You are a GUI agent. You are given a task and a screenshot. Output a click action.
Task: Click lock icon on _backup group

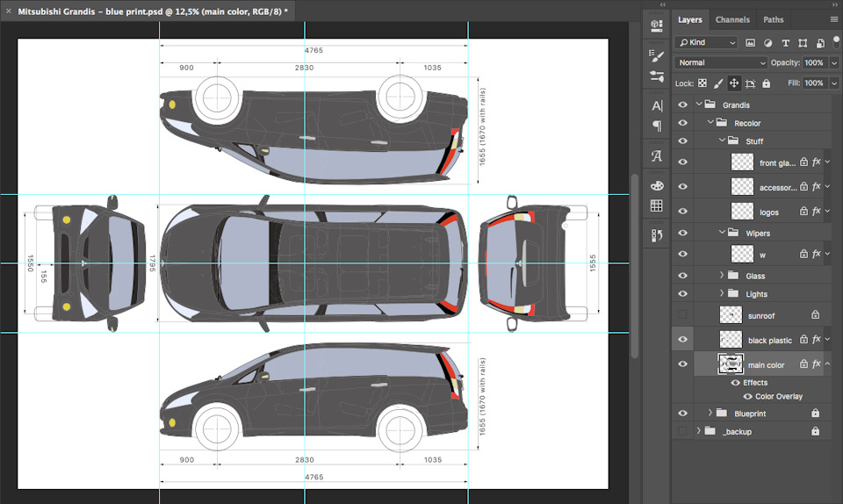click(x=815, y=431)
